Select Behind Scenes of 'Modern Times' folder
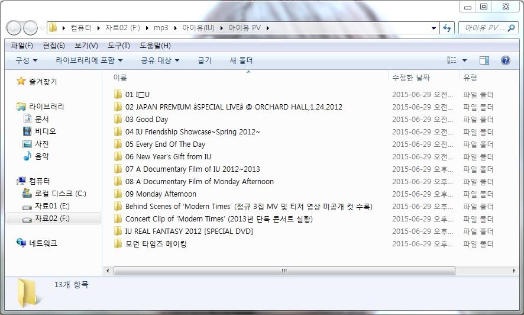The image size is (524, 315). [x=243, y=206]
